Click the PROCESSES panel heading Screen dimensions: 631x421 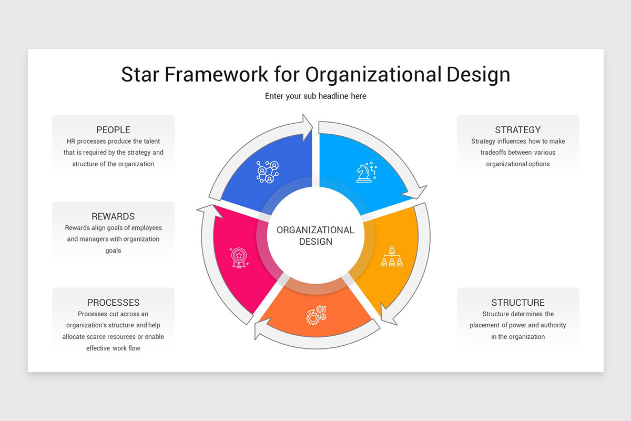click(113, 303)
